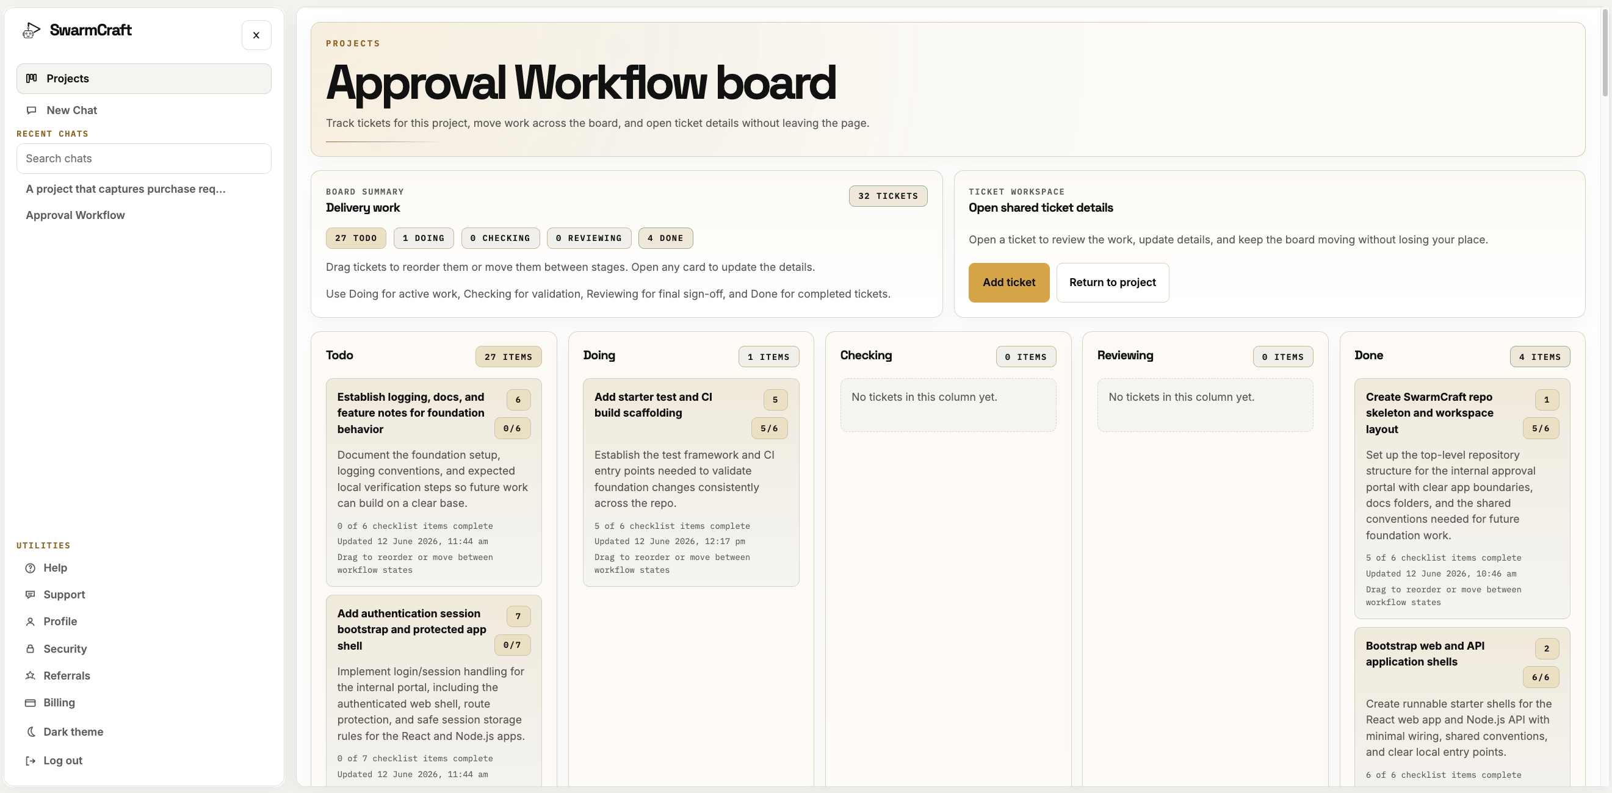Viewport: 1612px width, 793px height.
Task: Click the Log out arrow icon
Action: coord(30,761)
